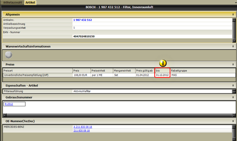Viewport: 237px width, 141px height.
Task: Click the Preiseinheit column header
Action: 102,70
